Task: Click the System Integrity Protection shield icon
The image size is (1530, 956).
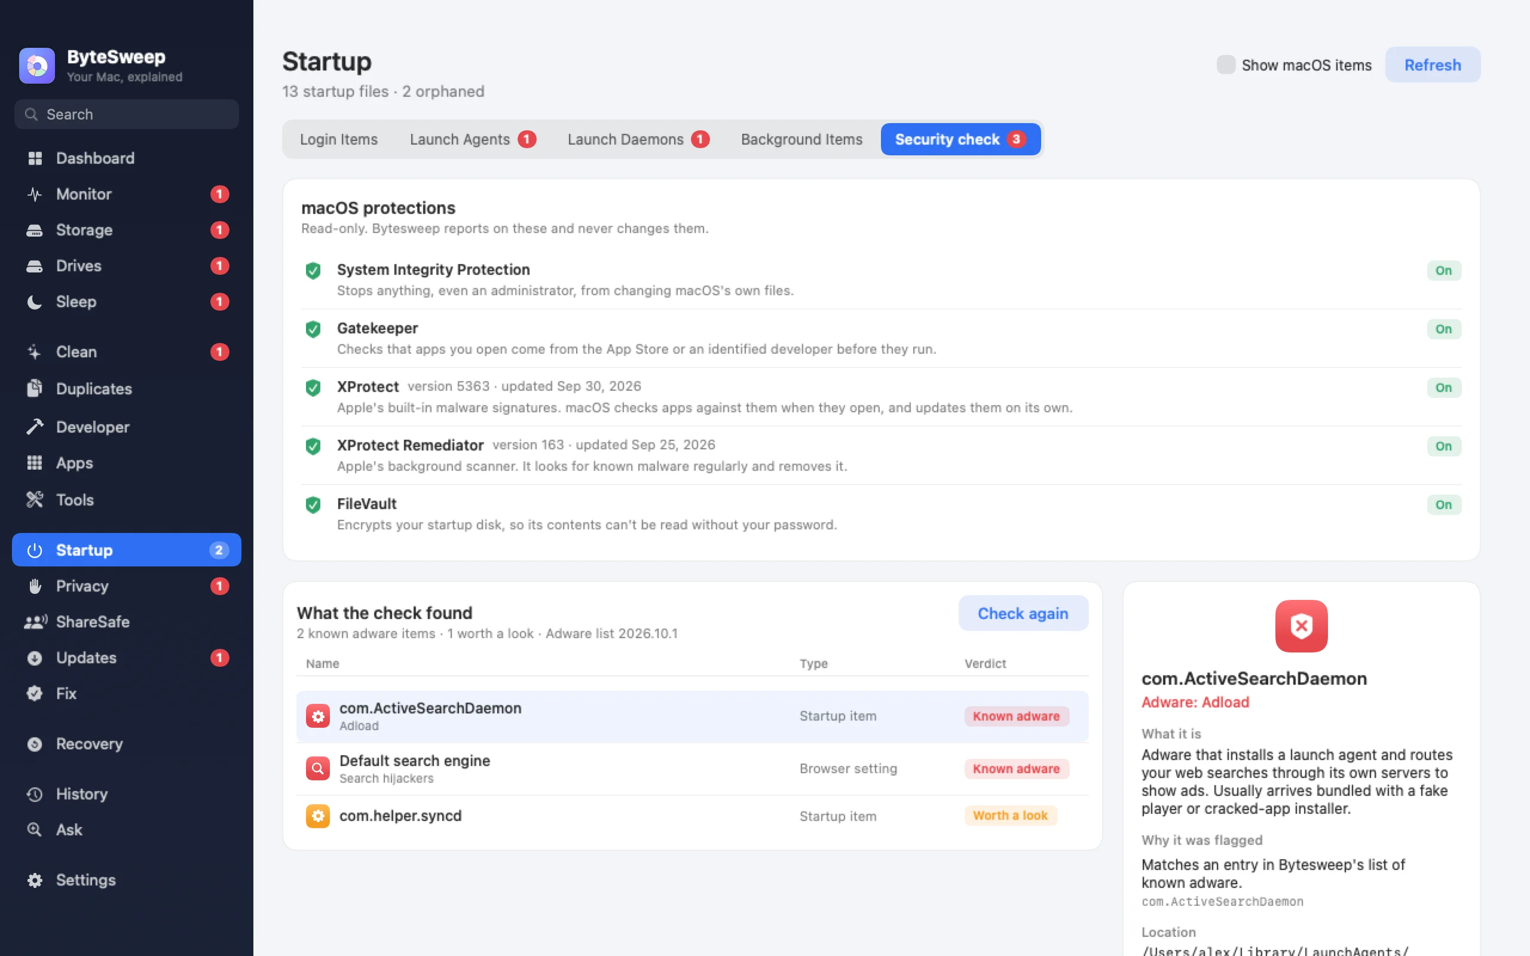Action: point(313,271)
